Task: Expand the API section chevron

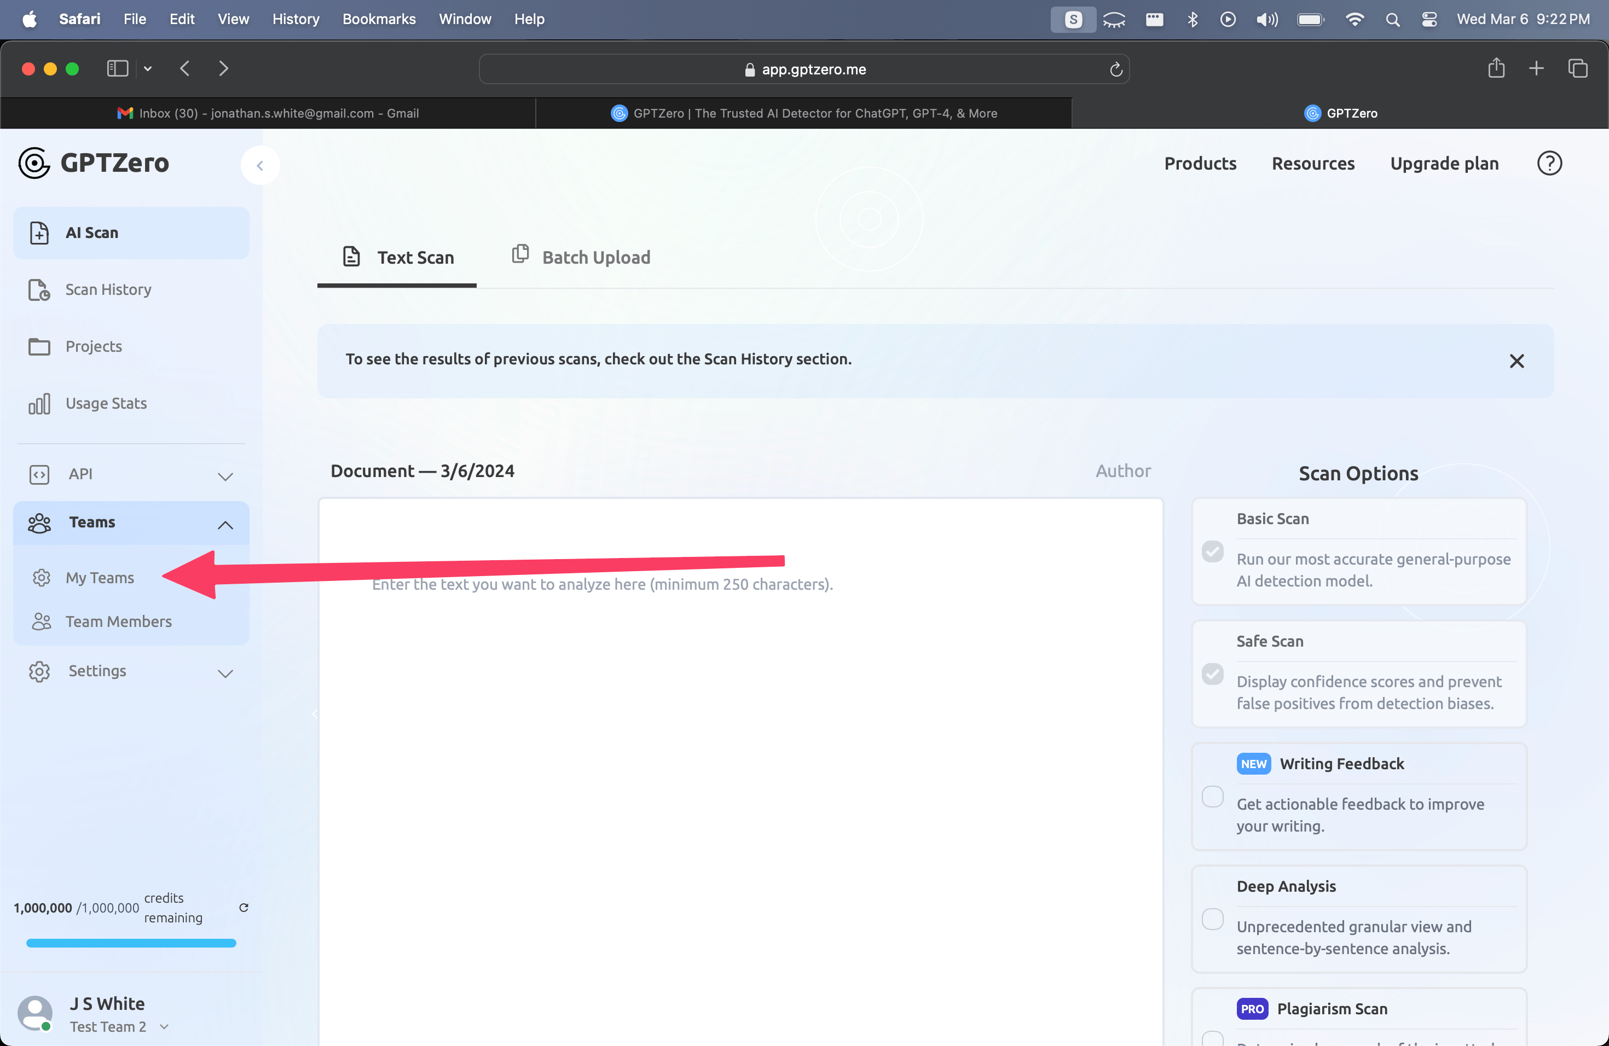Action: 225,476
